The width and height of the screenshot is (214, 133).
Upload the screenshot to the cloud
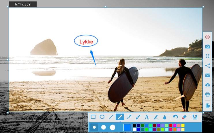[207, 85]
